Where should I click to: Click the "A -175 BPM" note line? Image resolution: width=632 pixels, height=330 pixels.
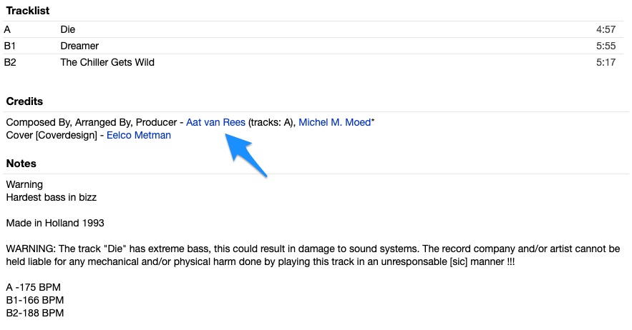tap(34, 287)
